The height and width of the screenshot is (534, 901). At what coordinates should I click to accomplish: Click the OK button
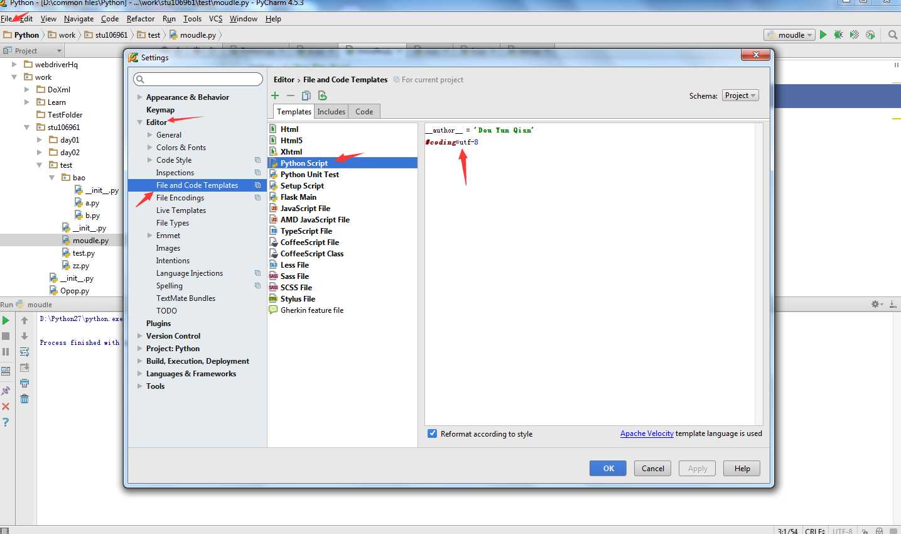click(608, 468)
